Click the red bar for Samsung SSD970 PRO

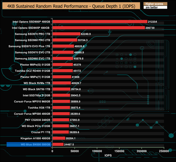[66, 34]
